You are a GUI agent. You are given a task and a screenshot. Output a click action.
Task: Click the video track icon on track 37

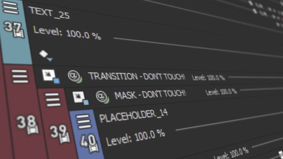pos(19,33)
